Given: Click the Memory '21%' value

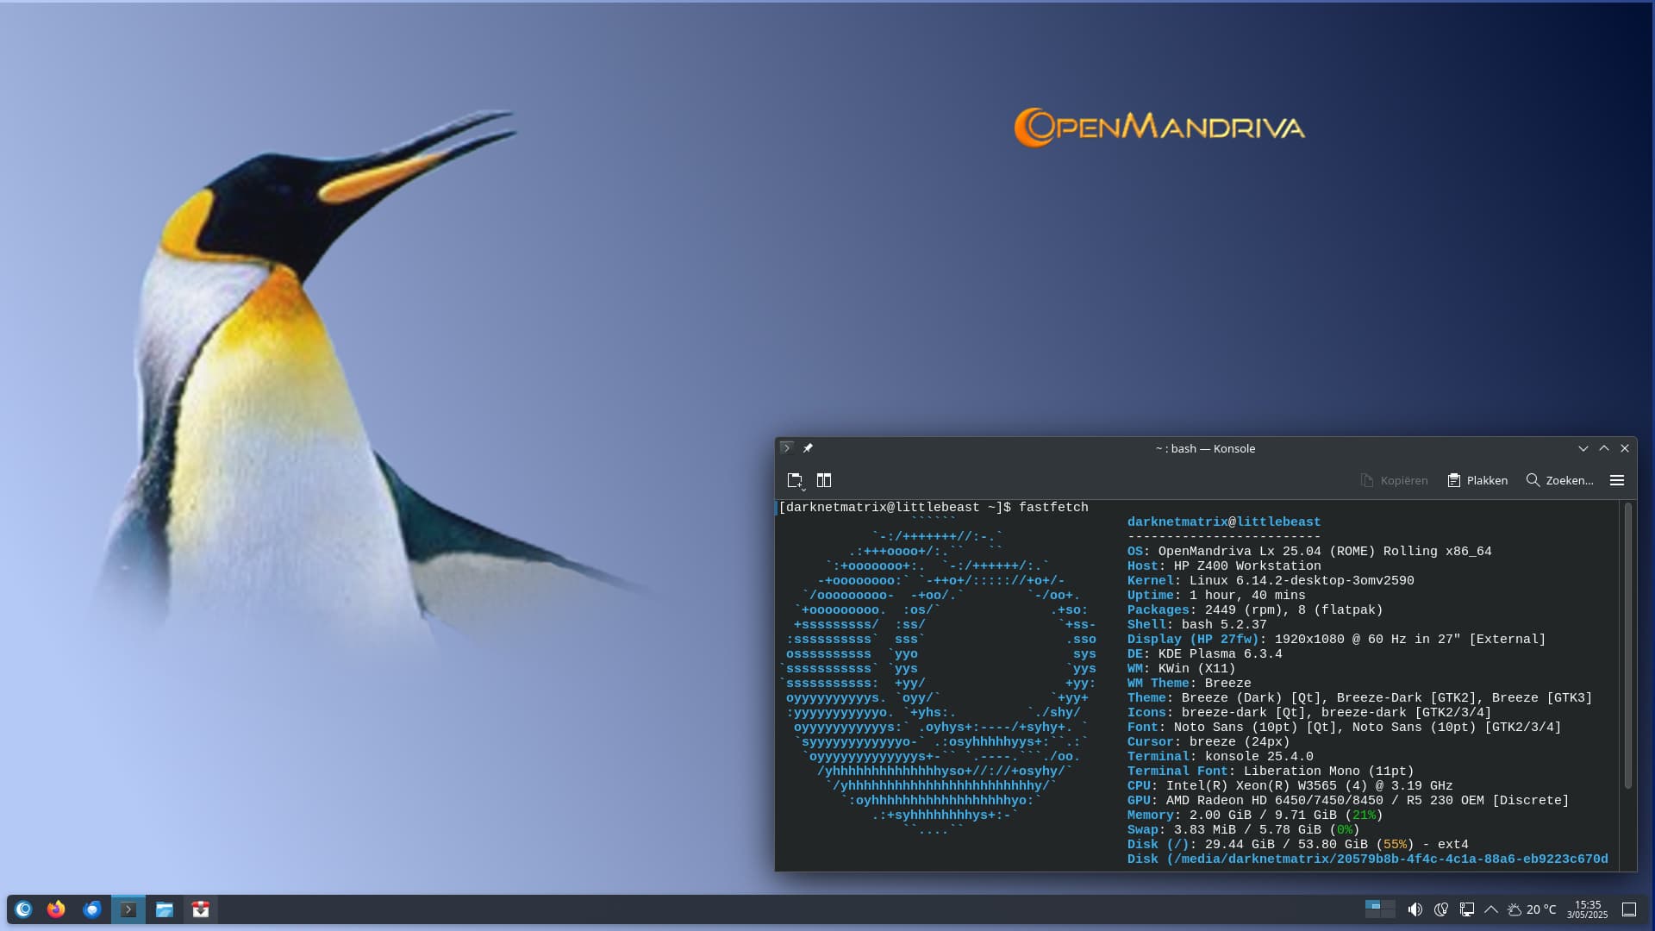Looking at the screenshot, I should pyautogui.click(x=1364, y=815).
